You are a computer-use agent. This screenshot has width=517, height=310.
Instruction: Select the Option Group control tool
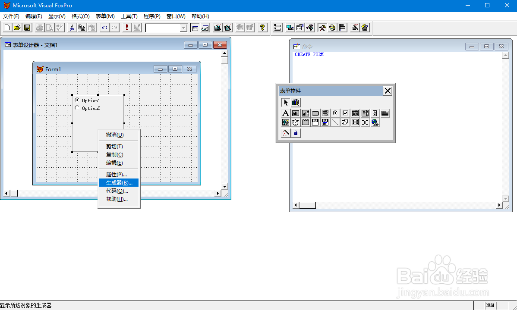click(335, 113)
